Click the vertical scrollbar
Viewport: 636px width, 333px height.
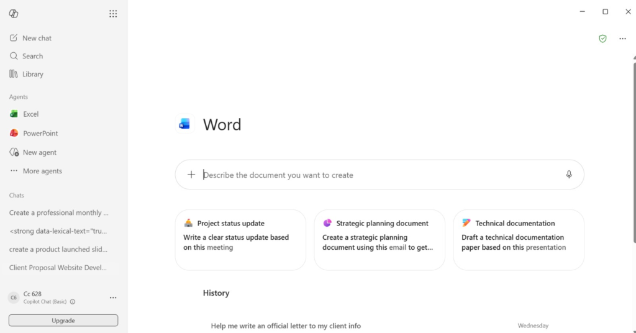tap(634, 152)
